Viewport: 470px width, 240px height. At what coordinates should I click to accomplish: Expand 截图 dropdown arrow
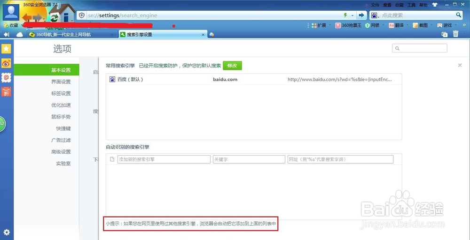(x=432, y=25)
